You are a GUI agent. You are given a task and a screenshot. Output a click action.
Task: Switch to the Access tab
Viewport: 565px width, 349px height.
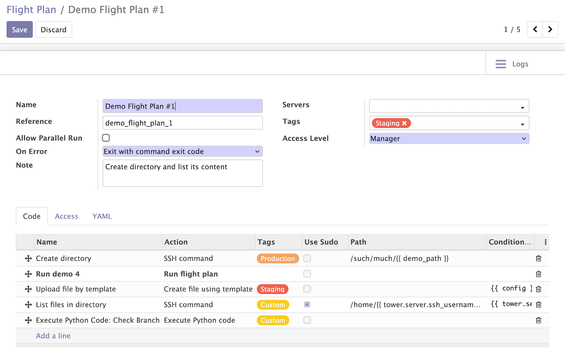tap(66, 216)
